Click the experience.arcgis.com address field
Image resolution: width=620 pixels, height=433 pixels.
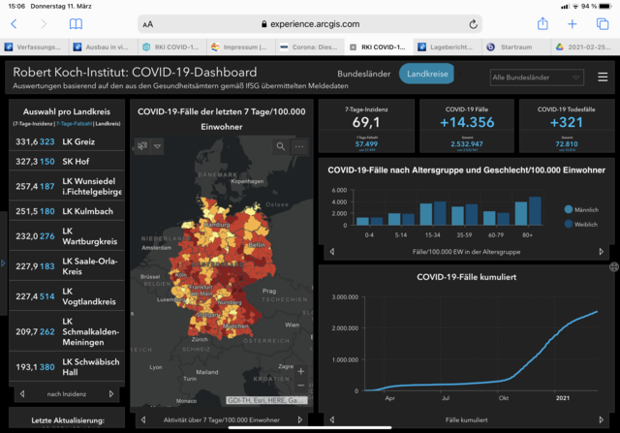click(309, 23)
